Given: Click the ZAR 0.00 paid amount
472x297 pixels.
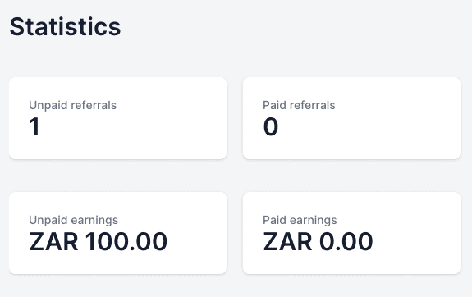Looking at the screenshot, I should pyautogui.click(x=318, y=241).
